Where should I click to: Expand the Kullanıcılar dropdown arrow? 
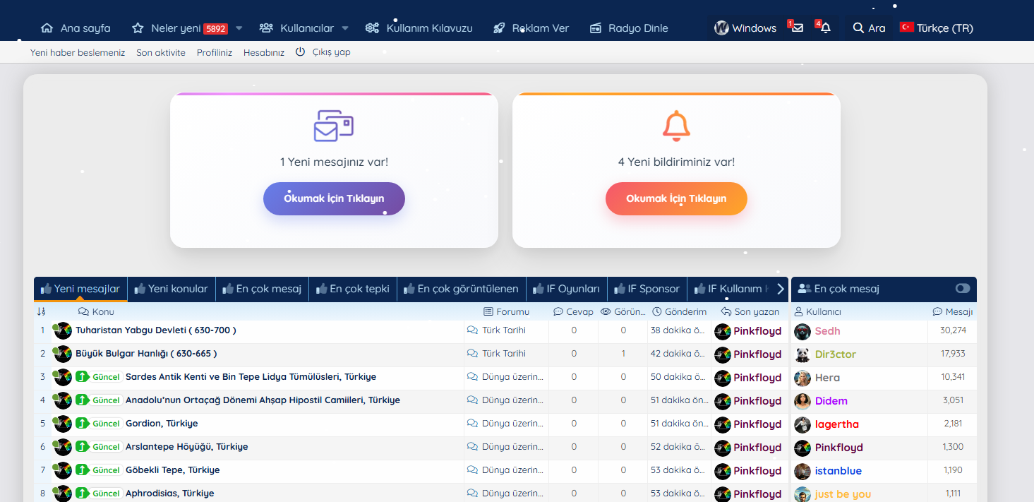(345, 28)
